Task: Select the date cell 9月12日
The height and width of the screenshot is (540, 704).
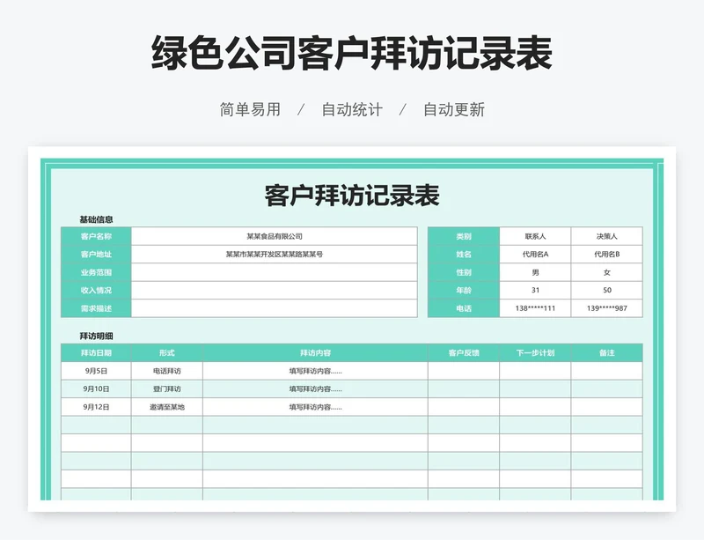Action: coord(96,407)
